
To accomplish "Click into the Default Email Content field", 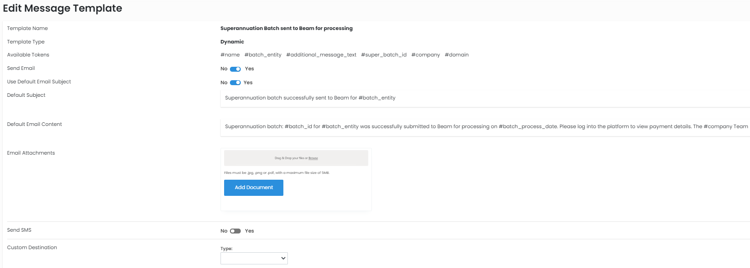I will coord(484,127).
